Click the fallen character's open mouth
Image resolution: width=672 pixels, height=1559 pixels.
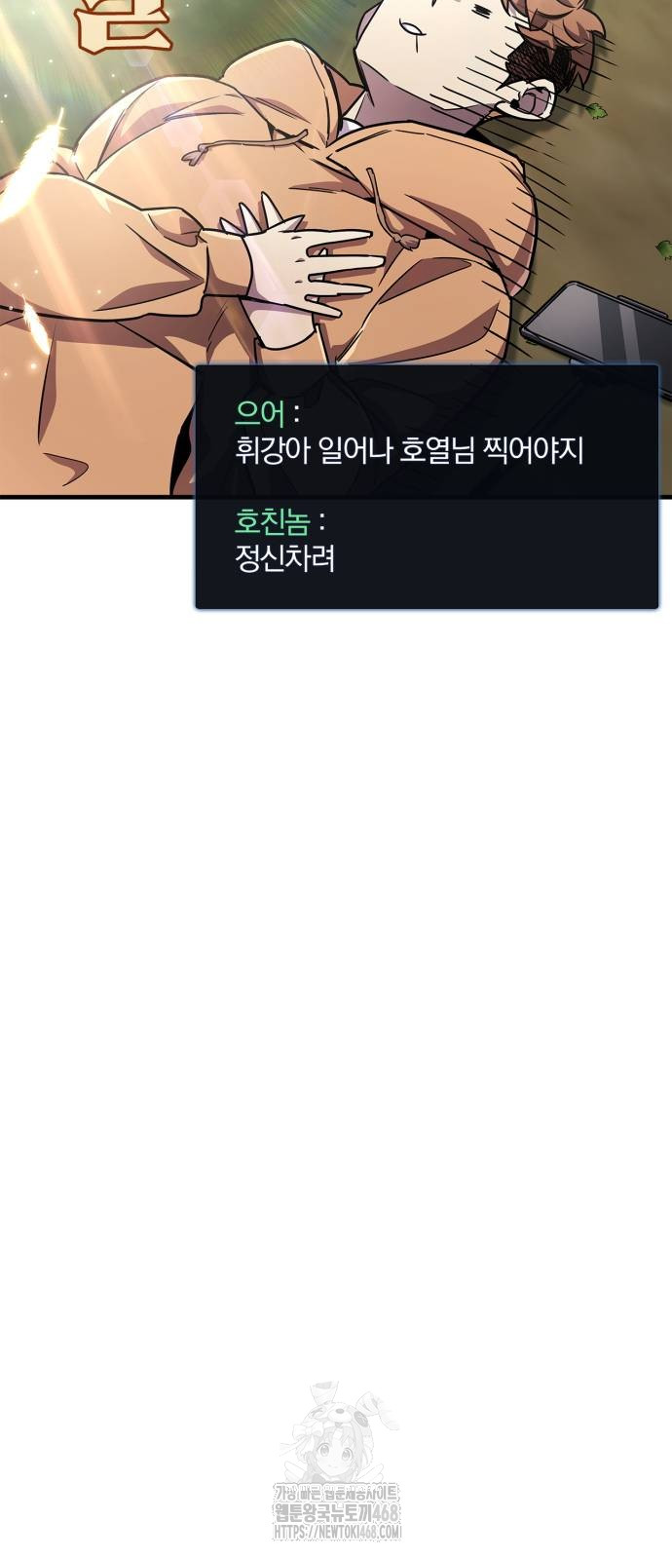536,96
